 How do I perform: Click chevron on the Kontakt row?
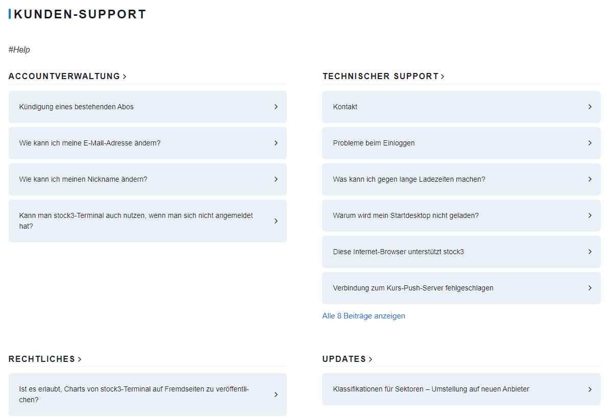click(x=590, y=107)
